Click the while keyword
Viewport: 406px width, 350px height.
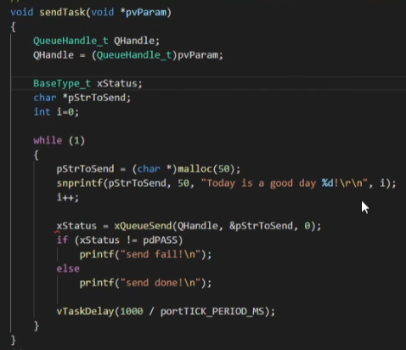click(48, 140)
